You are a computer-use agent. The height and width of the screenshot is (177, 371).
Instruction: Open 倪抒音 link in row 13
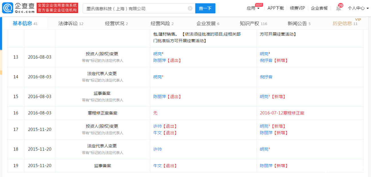[266, 60]
